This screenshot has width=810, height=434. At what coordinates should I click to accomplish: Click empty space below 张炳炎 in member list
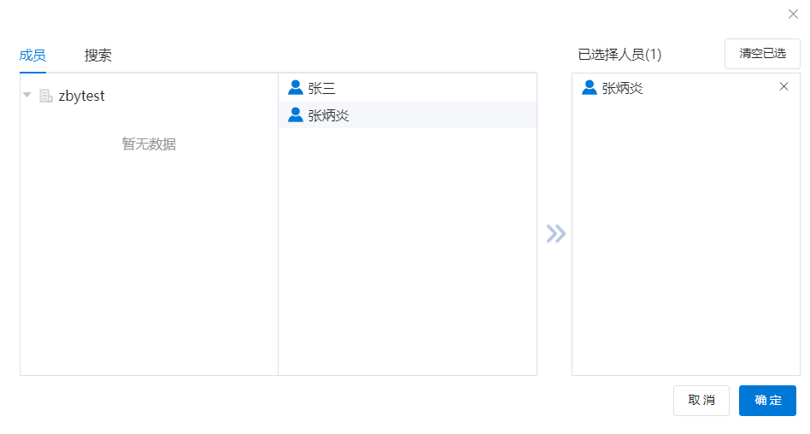point(408,248)
